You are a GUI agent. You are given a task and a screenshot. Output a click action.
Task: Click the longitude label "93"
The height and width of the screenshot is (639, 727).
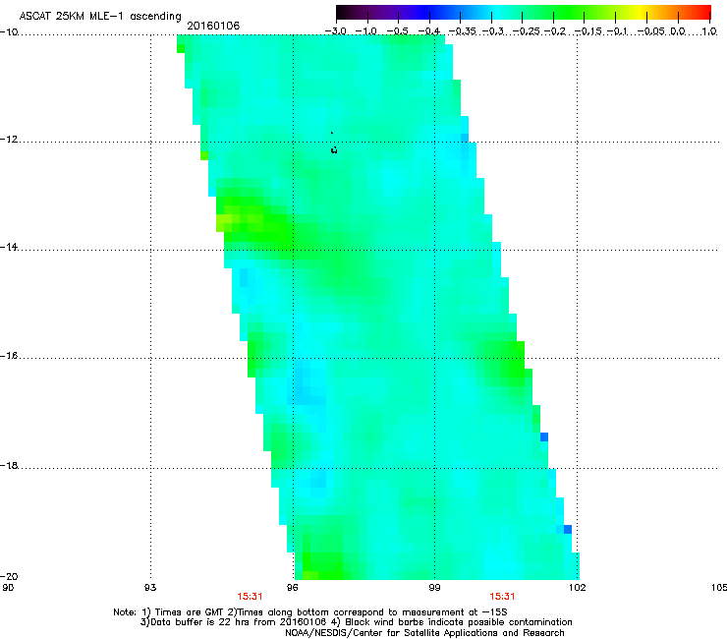click(150, 588)
